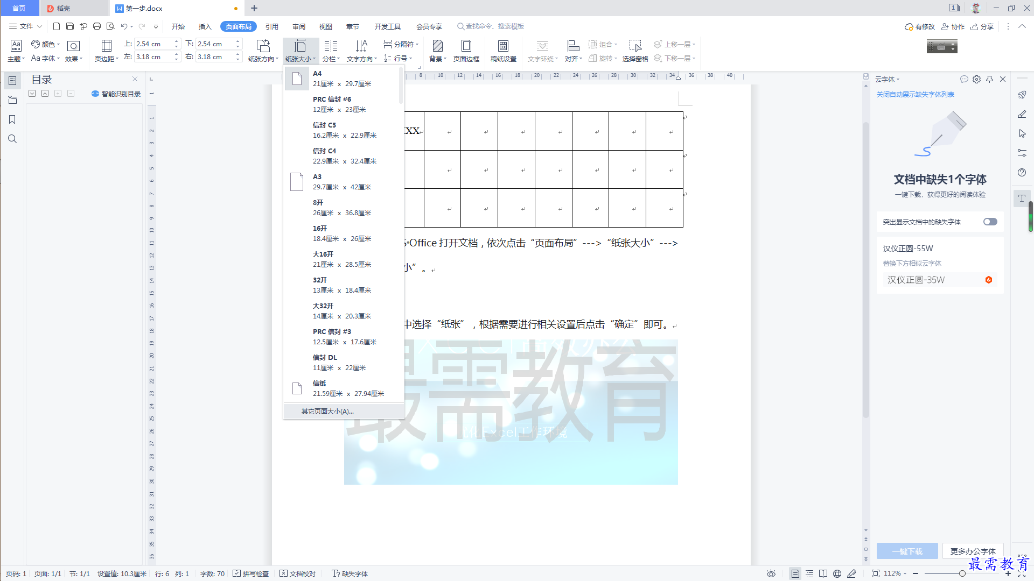1034x581 pixels.
Task: Click the save icon in quick toolbar
Action: coord(70,26)
